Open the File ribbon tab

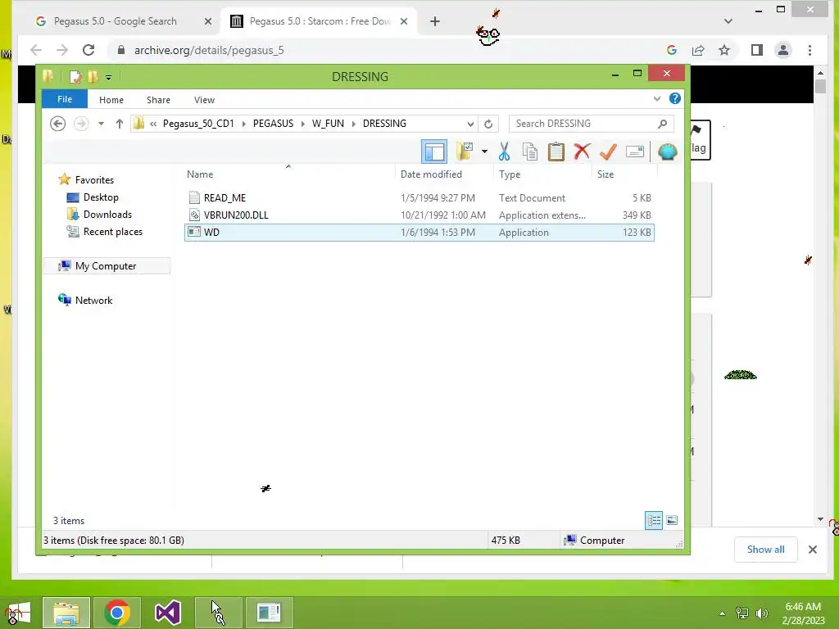[x=65, y=99]
